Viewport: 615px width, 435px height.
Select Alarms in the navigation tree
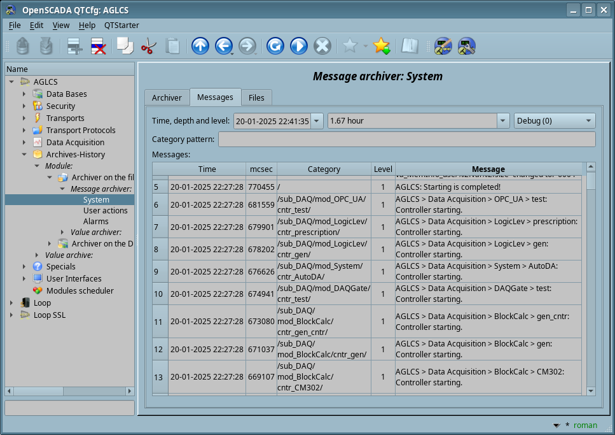(x=95, y=222)
